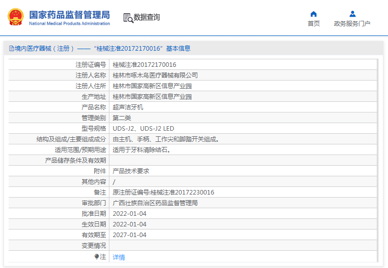Select model text UDS-J2、UDS-J2 LED
This screenshot has width=388, height=268.
pos(143,129)
